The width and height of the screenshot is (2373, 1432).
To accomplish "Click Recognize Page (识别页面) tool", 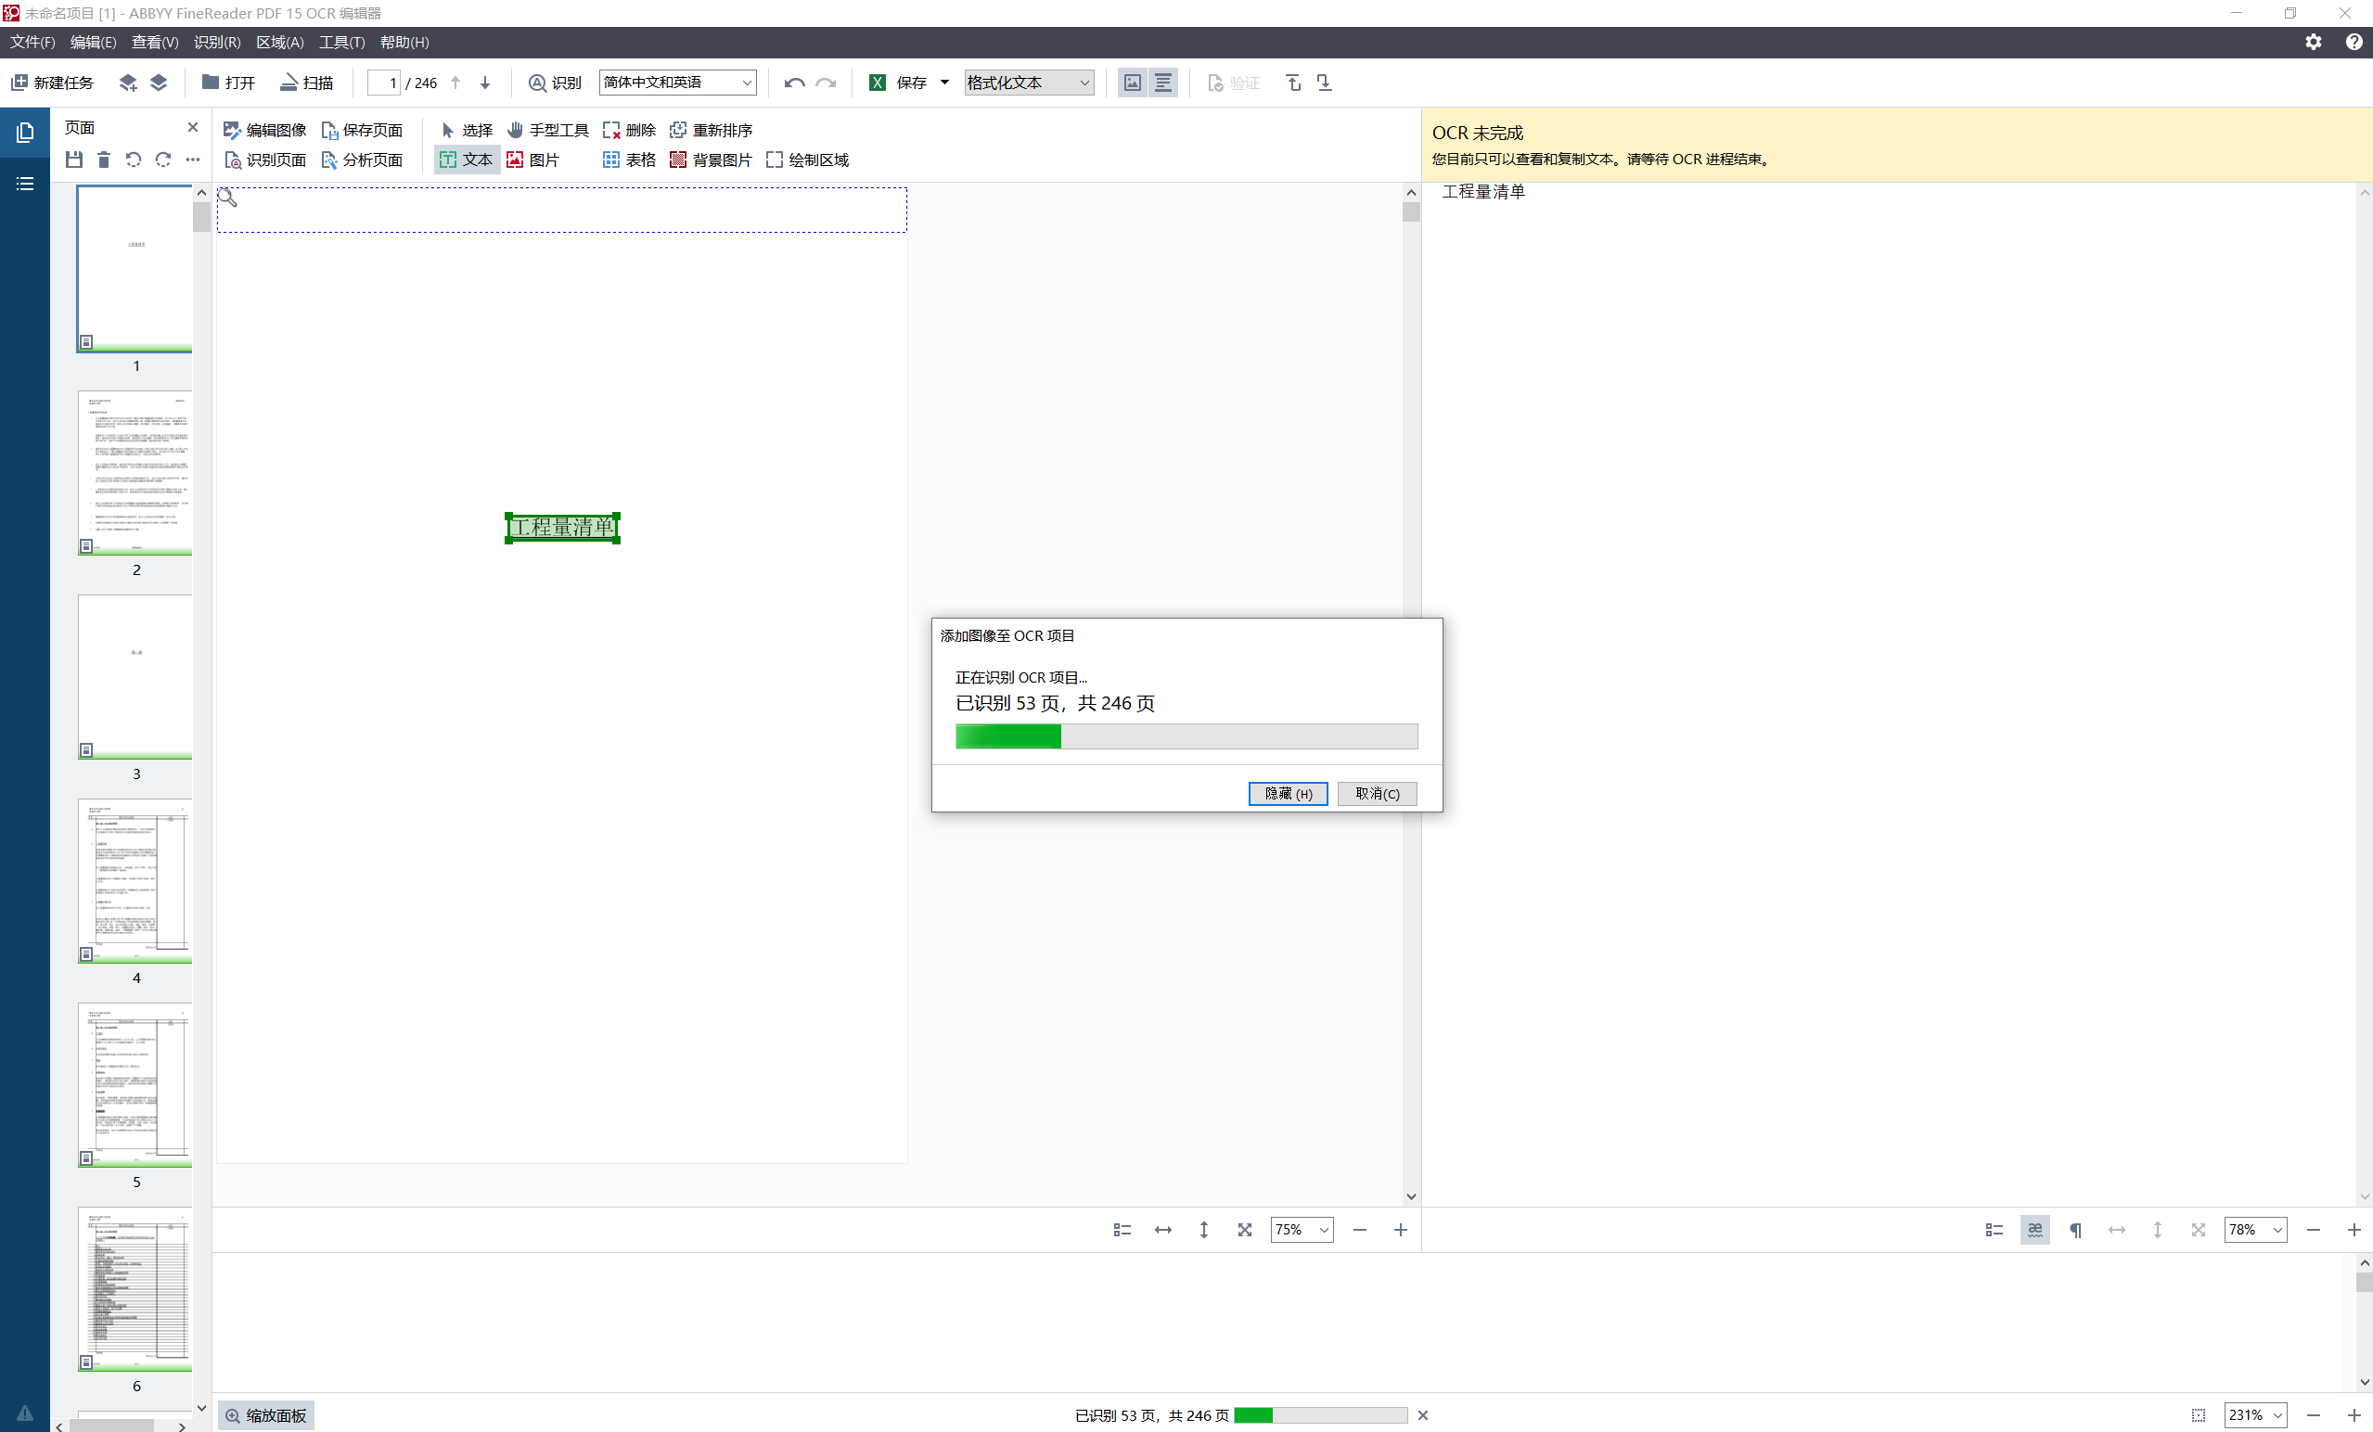I will click(264, 160).
